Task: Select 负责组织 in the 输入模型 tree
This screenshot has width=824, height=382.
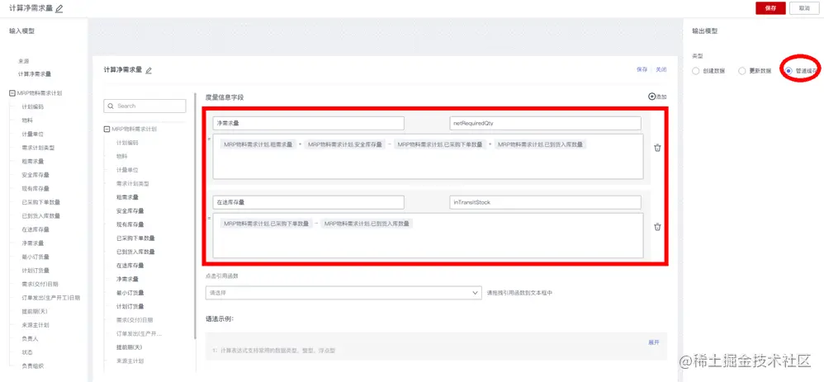Action: (32, 366)
